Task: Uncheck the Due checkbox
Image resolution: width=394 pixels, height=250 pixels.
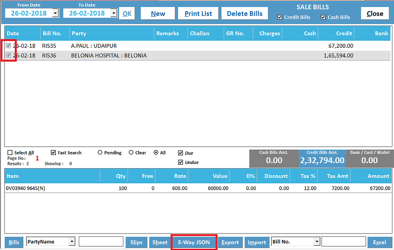Action: (x=181, y=153)
